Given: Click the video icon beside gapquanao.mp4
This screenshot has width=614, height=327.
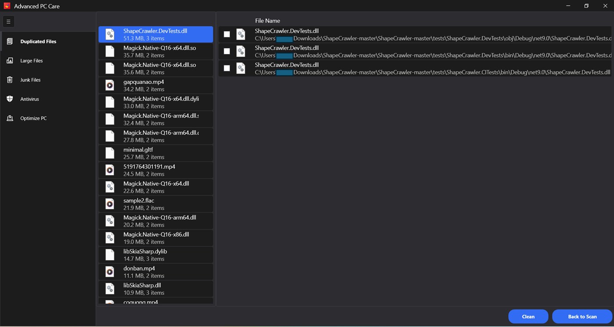Looking at the screenshot, I should tap(109, 85).
